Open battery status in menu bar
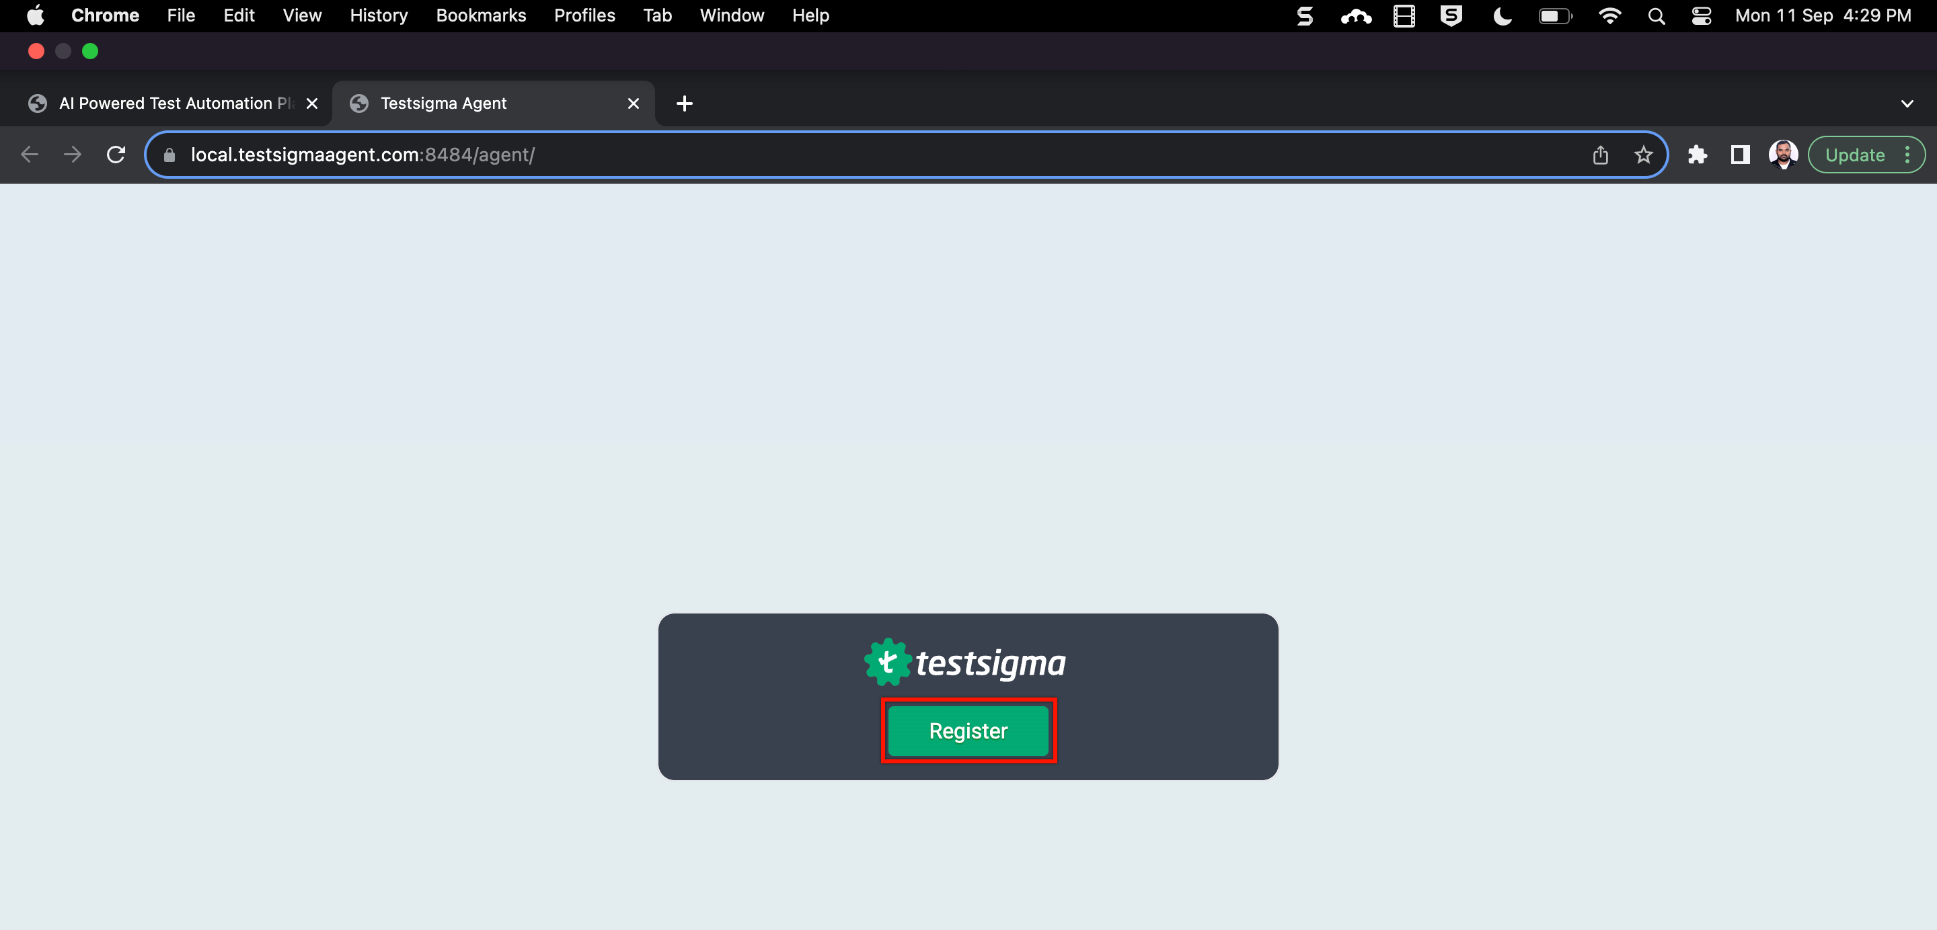This screenshot has height=930, width=1937. coord(1555,15)
